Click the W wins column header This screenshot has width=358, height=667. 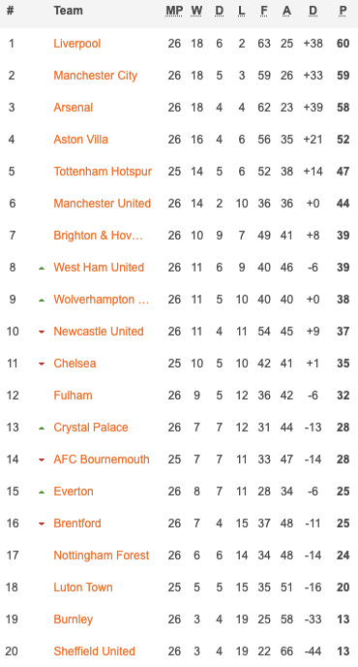click(x=196, y=11)
